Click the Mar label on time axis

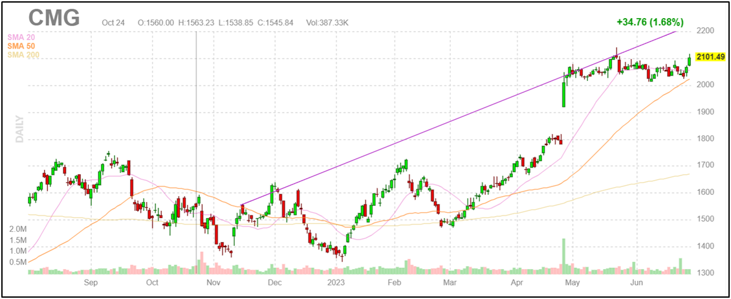450,282
